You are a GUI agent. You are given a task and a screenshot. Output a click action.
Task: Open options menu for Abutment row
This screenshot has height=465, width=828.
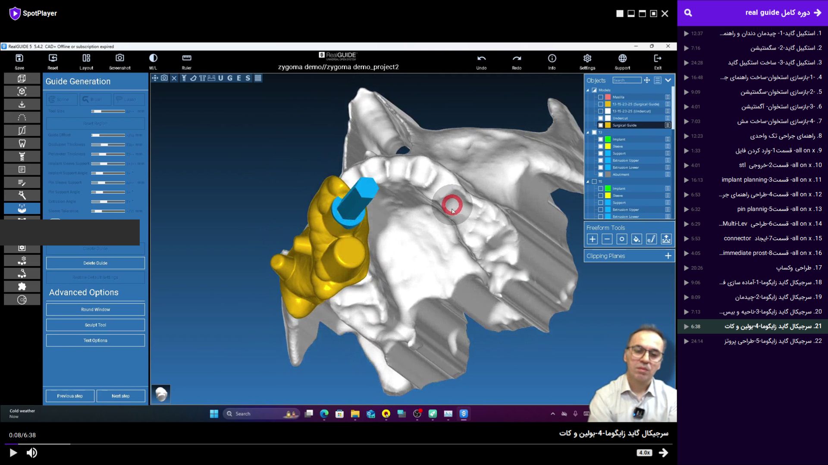[x=668, y=175]
